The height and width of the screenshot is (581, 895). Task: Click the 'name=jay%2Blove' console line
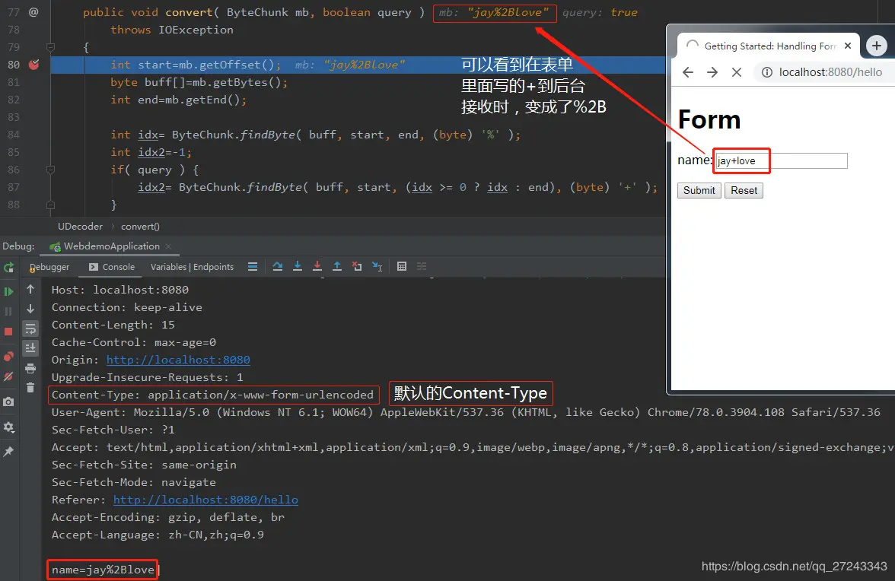click(x=103, y=570)
